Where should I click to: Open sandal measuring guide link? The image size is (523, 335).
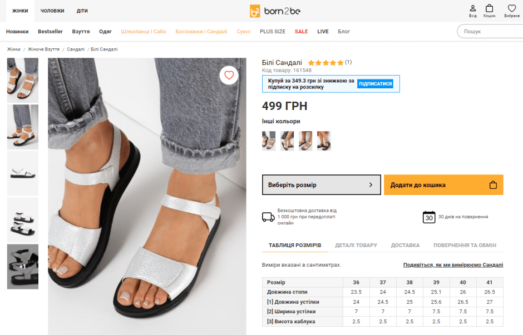click(453, 265)
